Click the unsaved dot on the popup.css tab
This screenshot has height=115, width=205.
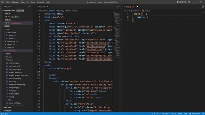tap(137, 7)
